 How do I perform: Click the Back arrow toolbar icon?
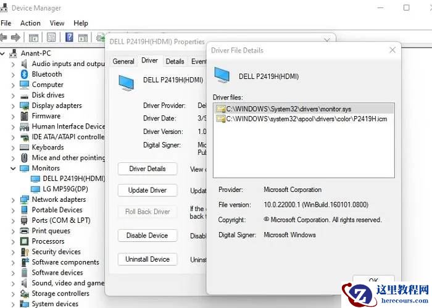pyautogui.click(x=4, y=37)
